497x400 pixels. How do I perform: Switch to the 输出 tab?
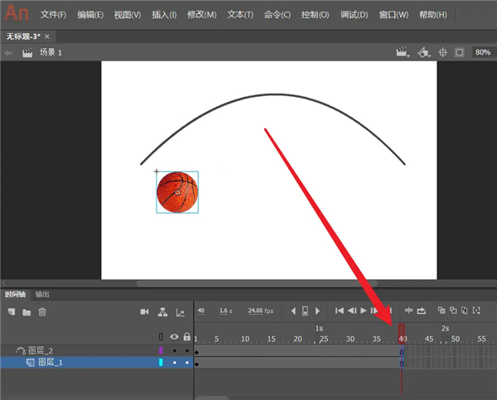tap(42, 294)
